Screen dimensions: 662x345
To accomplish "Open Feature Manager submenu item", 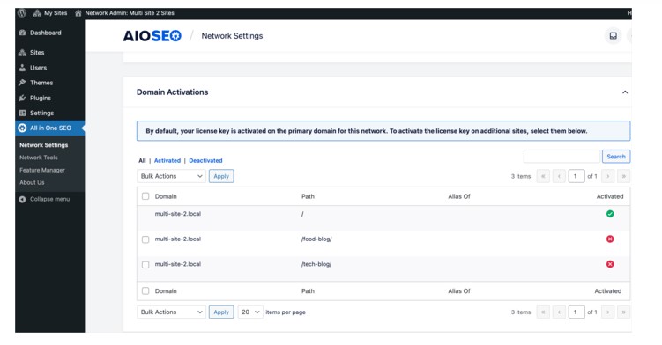I will (42, 170).
